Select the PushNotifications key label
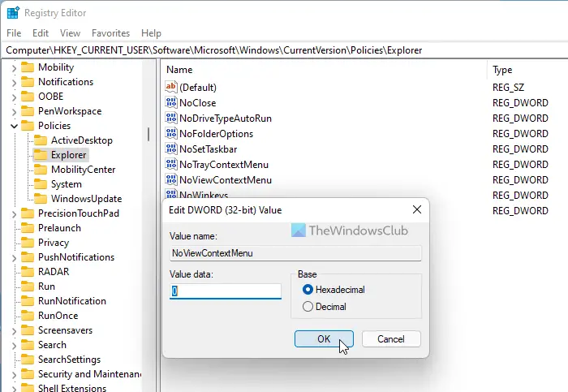 [x=76, y=256]
